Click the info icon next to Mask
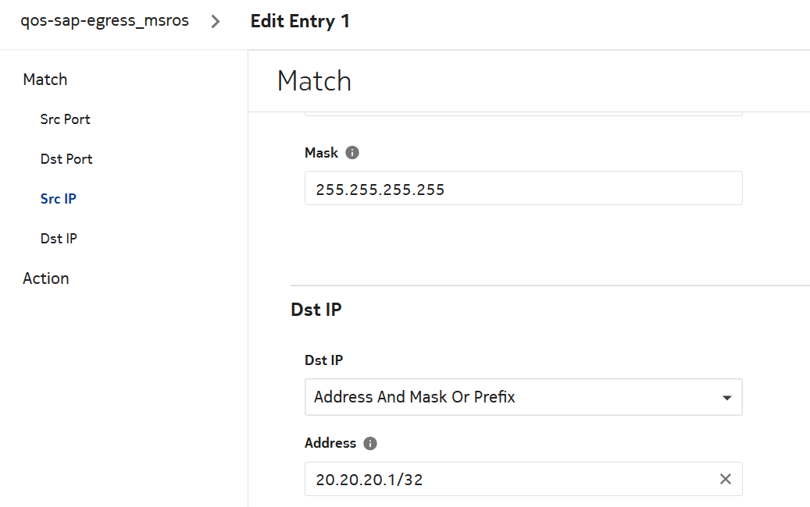 coord(352,153)
